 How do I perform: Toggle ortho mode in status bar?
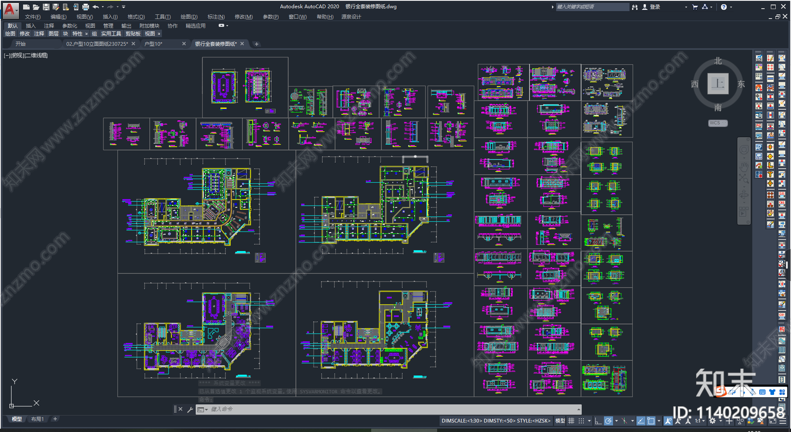(598, 421)
